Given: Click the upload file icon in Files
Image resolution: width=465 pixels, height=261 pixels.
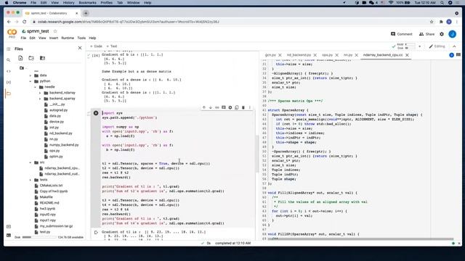Looking at the screenshot, I should coord(20,58).
